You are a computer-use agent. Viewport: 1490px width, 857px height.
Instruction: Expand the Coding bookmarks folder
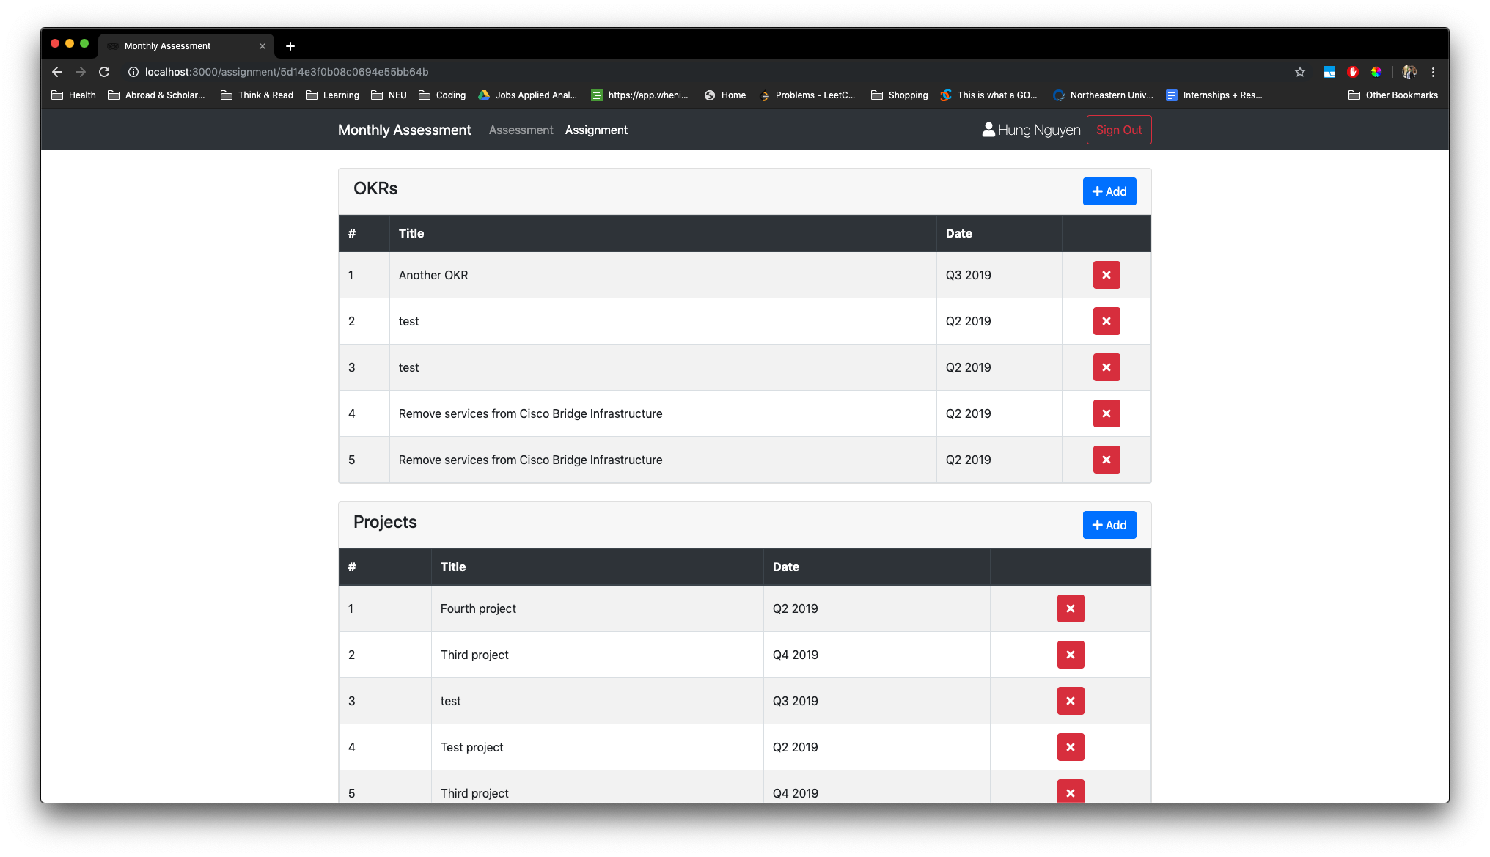[x=442, y=95]
